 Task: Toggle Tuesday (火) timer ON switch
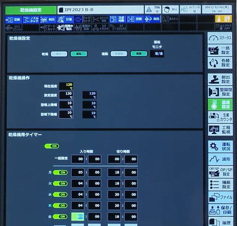point(60,184)
